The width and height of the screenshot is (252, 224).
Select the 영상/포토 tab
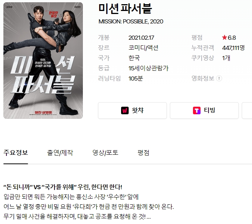[x=105, y=152]
